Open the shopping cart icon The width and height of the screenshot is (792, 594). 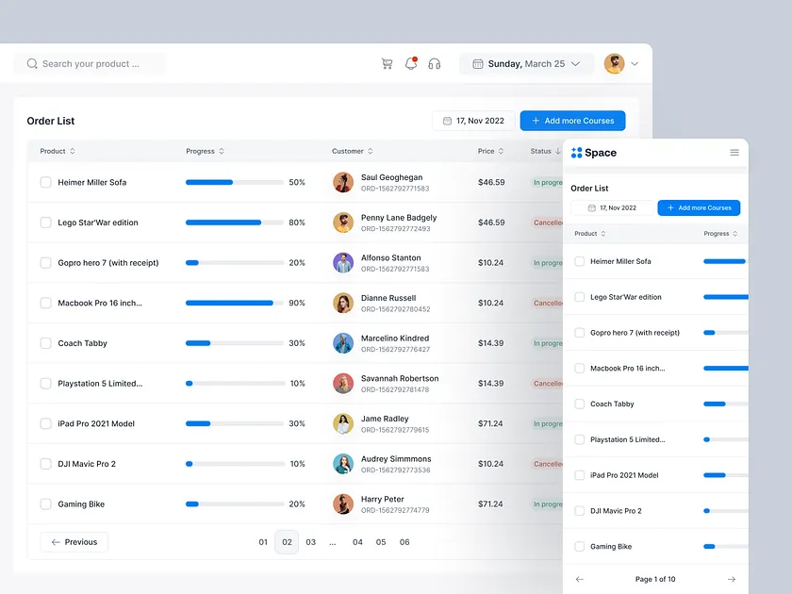pos(387,64)
